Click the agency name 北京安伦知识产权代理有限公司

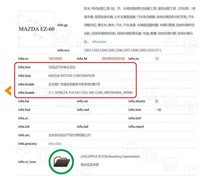(x=70, y=135)
